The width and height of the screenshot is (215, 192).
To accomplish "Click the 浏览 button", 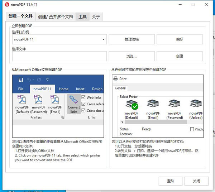I will [x=132, y=56].
